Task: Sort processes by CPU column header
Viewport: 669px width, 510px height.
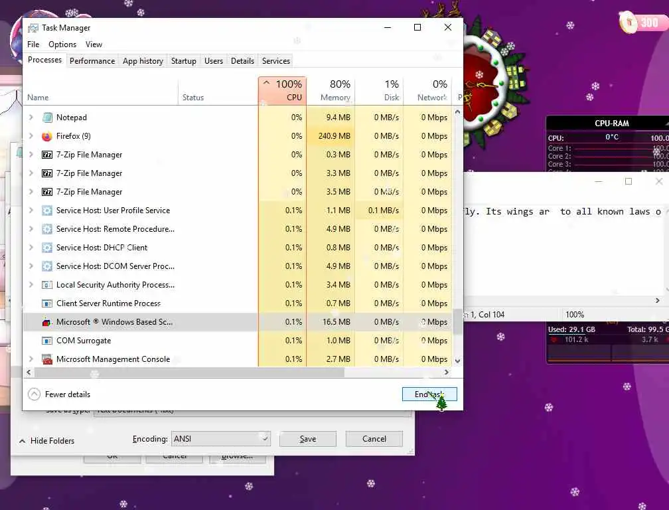Action: click(x=282, y=90)
